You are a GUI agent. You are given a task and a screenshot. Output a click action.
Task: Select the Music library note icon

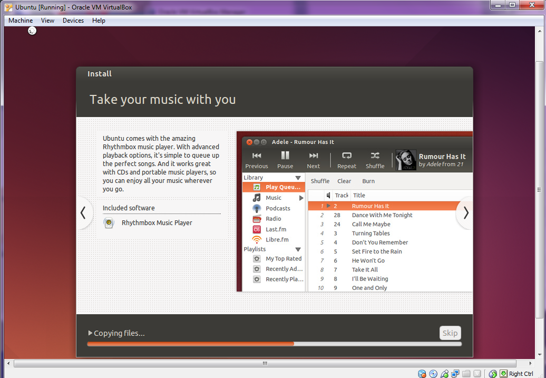tap(257, 198)
